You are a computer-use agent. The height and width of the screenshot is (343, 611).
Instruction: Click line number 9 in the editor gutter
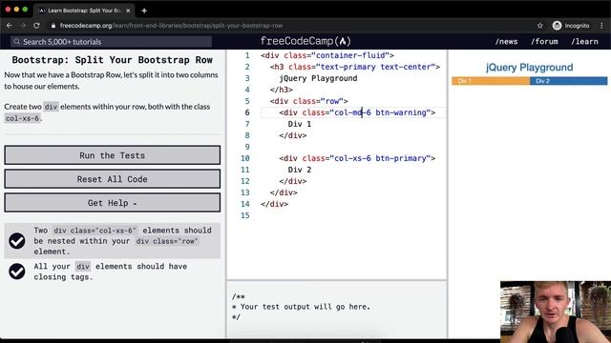(247, 147)
